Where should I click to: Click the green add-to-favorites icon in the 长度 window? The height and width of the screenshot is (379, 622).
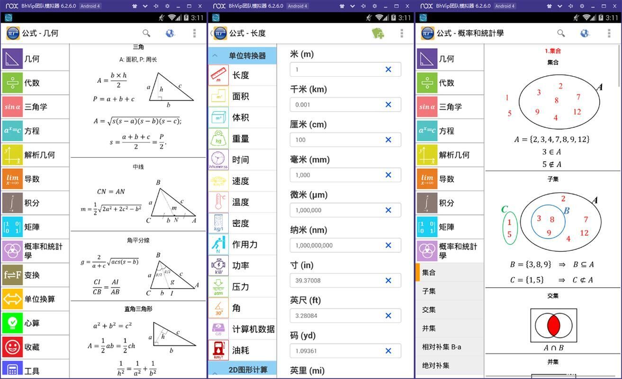pos(378,33)
